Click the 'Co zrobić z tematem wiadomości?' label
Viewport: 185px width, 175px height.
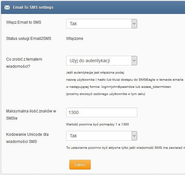24,63
